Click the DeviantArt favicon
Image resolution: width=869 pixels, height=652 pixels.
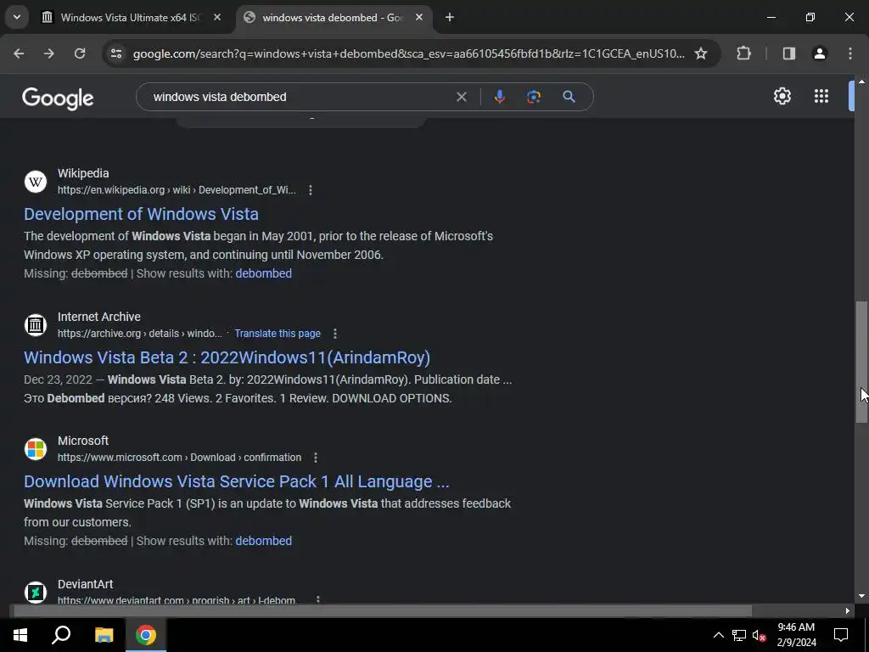click(36, 592)
